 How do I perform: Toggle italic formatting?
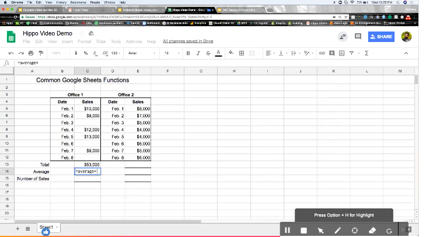(198, 53)
